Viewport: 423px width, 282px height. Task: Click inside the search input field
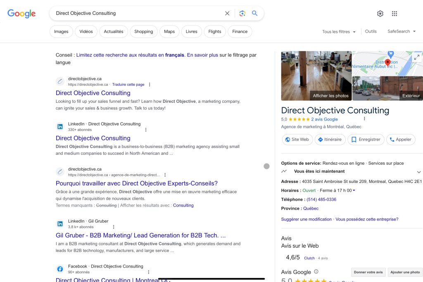(x=136, y=13)
